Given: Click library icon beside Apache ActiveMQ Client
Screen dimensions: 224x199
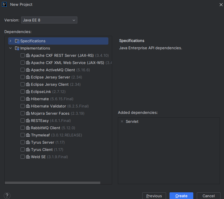Looking at the screenshot, I should coord(28,70).
